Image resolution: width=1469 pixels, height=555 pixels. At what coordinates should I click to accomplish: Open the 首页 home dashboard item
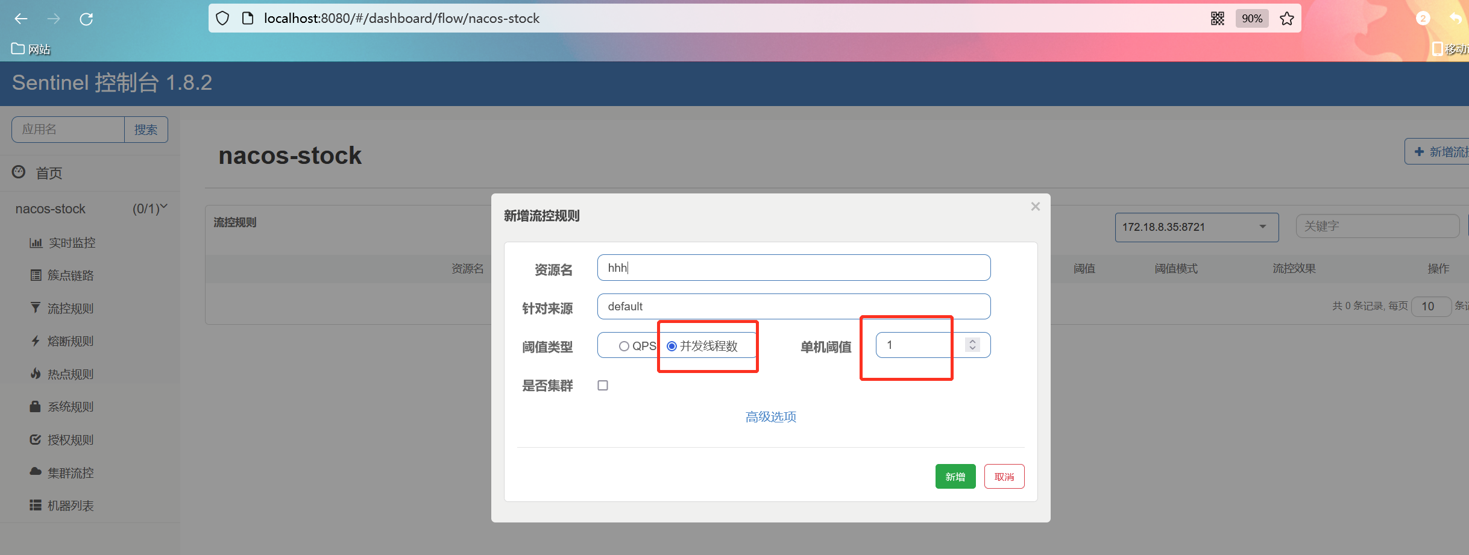(48, 173)
